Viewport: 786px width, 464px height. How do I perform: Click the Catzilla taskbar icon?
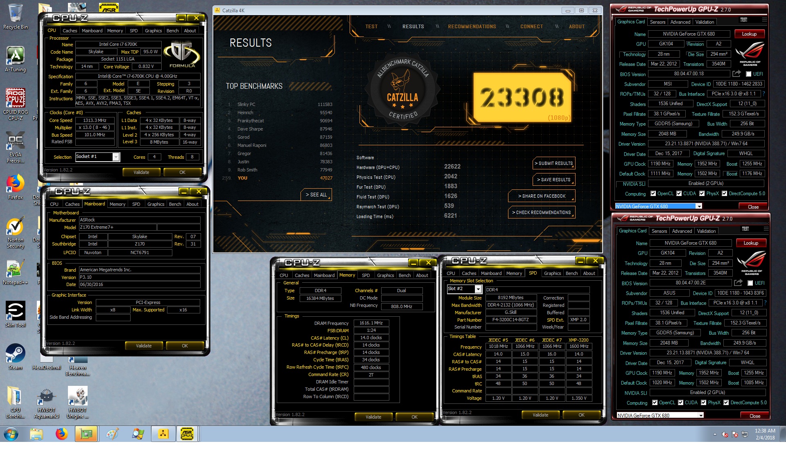pyautogui.click(x=163, y=434)
